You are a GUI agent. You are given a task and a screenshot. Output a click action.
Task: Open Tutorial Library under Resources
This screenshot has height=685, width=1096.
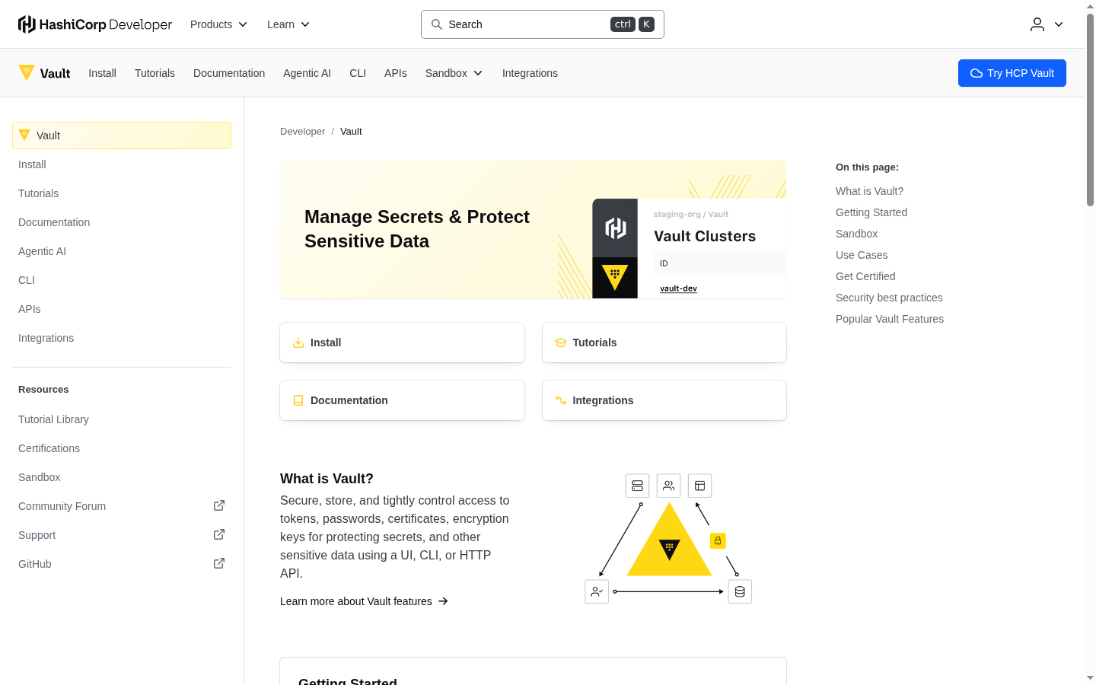(122, 419)
